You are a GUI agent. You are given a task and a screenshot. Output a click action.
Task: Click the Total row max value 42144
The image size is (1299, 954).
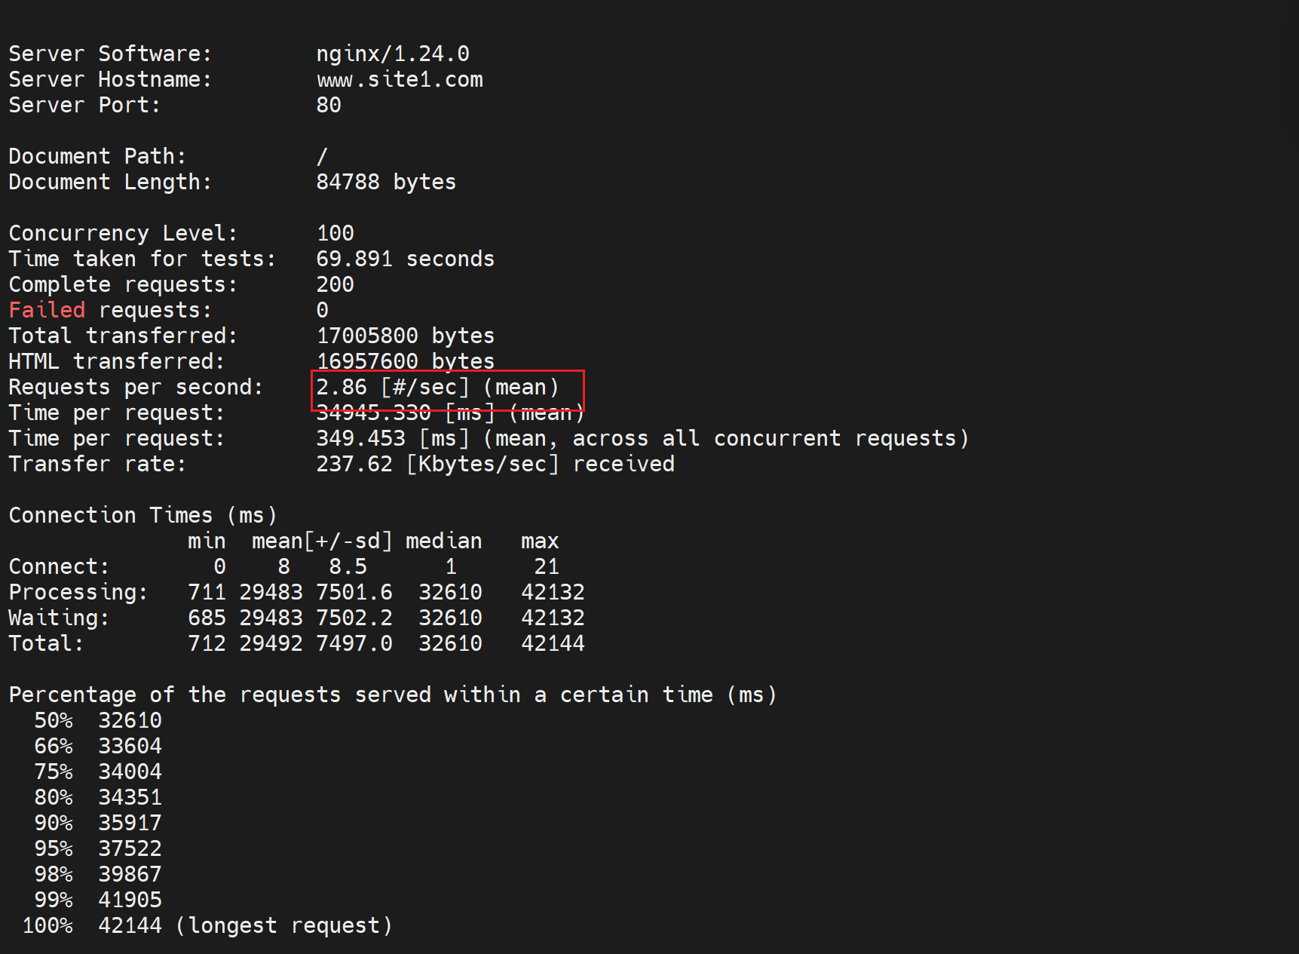click(x=553, y=644)
